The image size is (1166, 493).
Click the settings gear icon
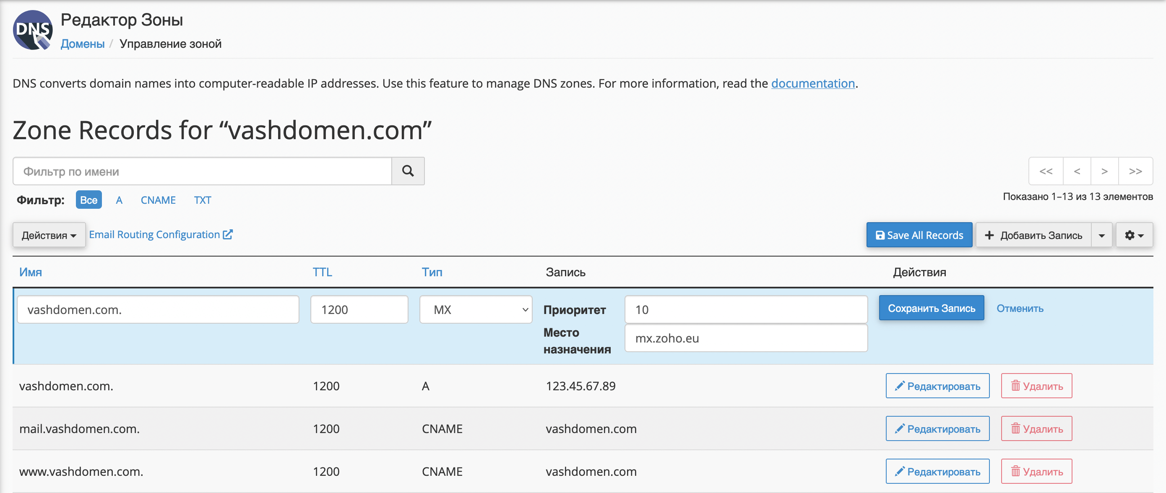pos(1136,235)
